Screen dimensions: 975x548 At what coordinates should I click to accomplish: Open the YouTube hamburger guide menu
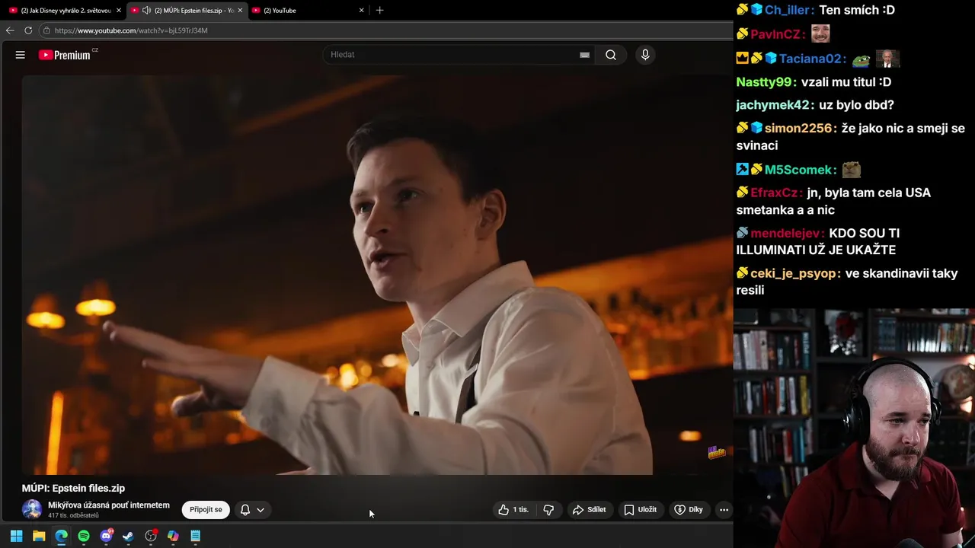click(21, 55)
